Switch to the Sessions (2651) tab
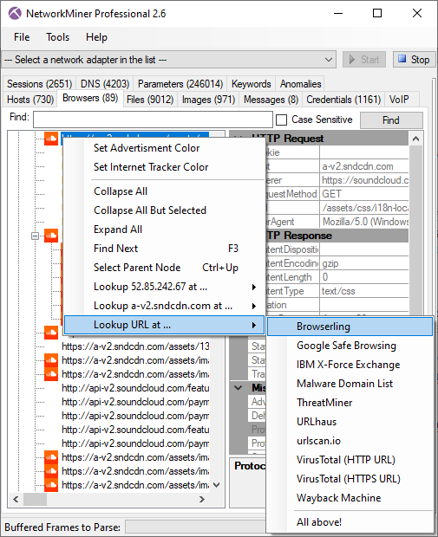This screenshot has height=537, width=438. point(39,84)
